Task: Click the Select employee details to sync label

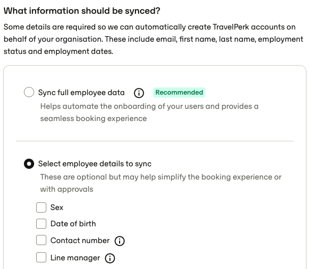Action: click(x=95, y=164)
